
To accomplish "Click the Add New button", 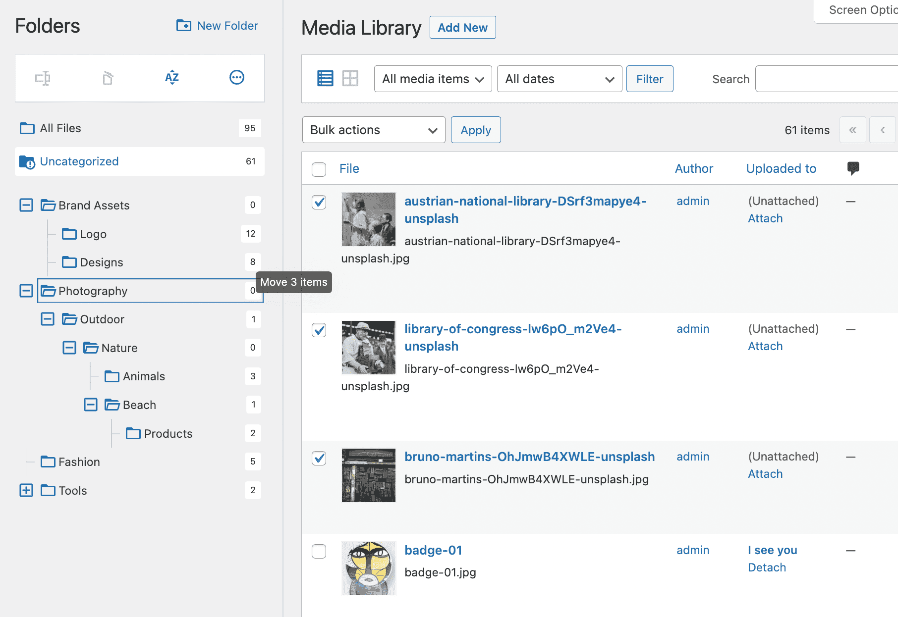I will pyautogui.click(x=462, y=27).
